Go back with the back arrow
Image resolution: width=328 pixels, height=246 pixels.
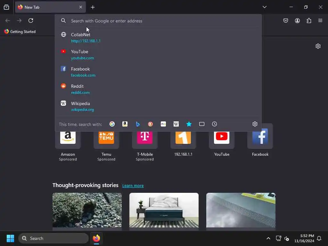pos(8,20)
